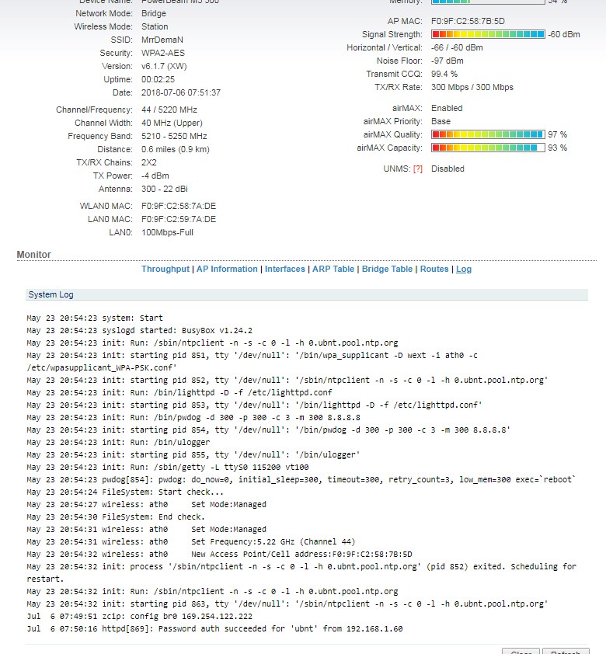The image size is (606, 654).
Task: Open the Routes monitor link
Action: [434, 269]
